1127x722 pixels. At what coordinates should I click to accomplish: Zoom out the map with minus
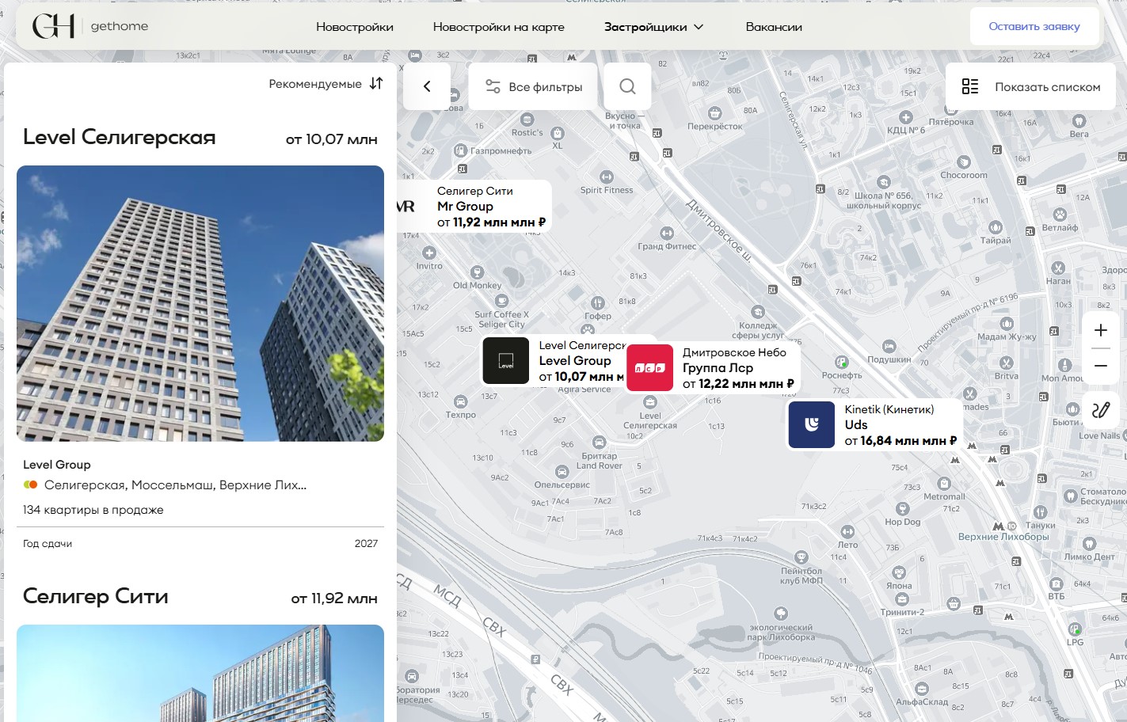tap(1101, 366)
